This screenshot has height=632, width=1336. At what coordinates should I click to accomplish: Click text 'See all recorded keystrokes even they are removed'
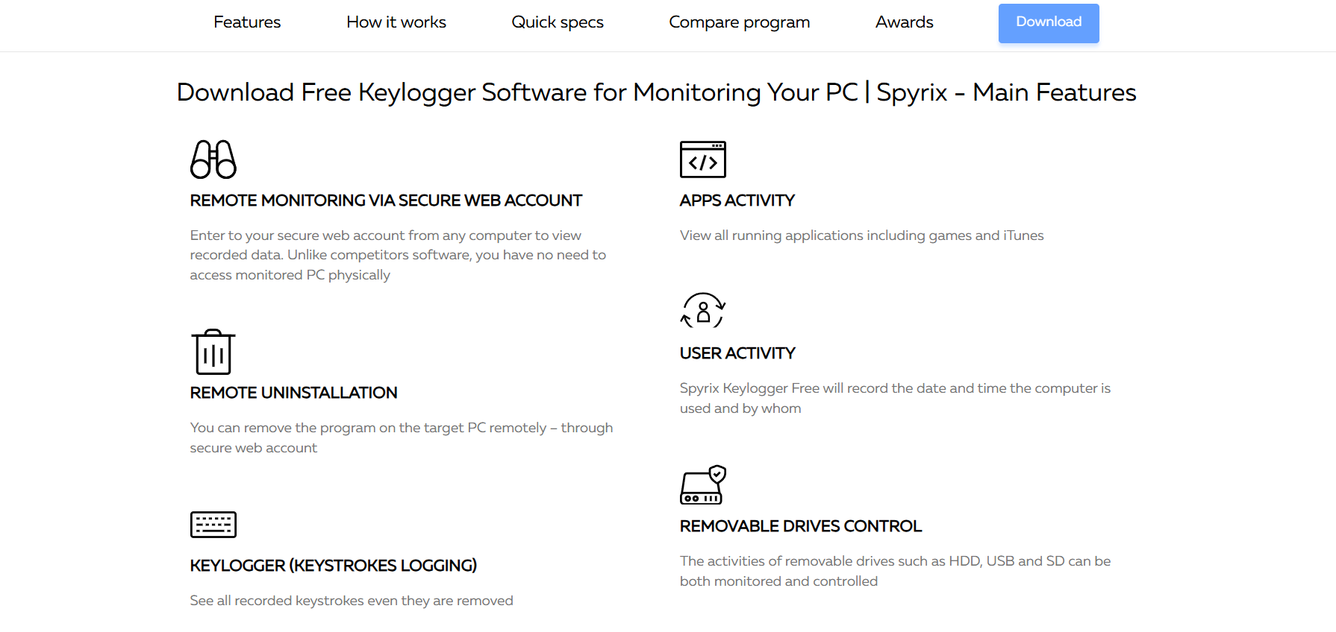(352, 601)
